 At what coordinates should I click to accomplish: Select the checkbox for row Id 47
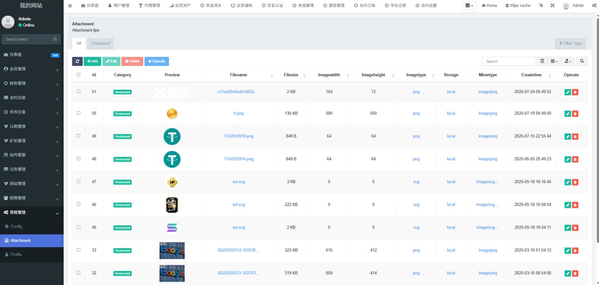click(x=79, y=181)
